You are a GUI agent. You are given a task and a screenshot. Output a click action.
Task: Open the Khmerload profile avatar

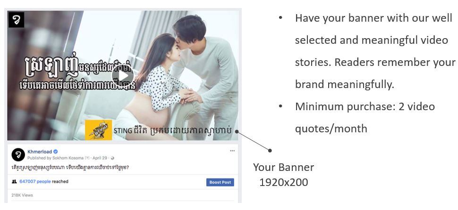point(18,154)
